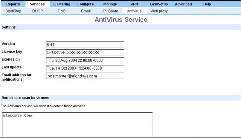Image resolution: width=241 pixels, height=138 pixels.
Task: Click the Version input field
Action: 85,45
